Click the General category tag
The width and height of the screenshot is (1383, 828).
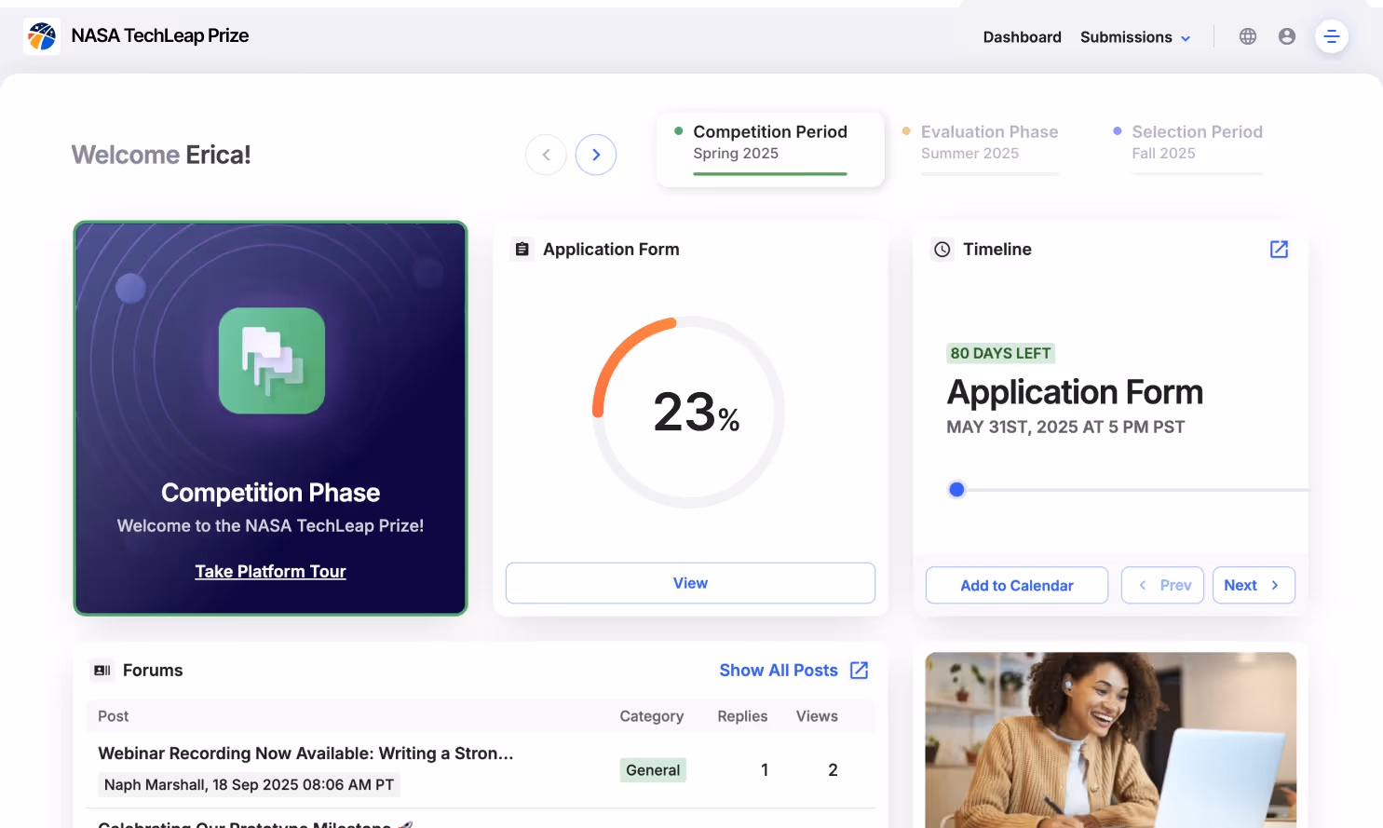click(653, 770)
